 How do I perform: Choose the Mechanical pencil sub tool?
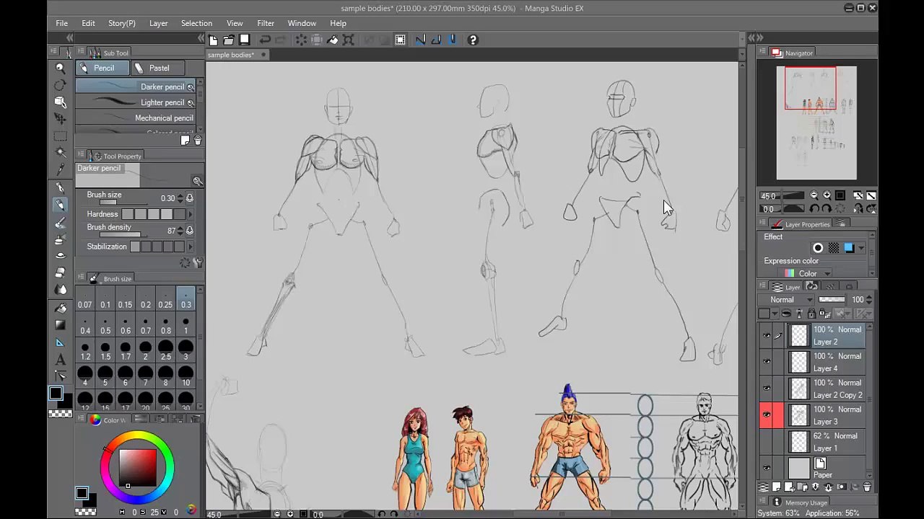pyautogui.click(x=135, y=118)
